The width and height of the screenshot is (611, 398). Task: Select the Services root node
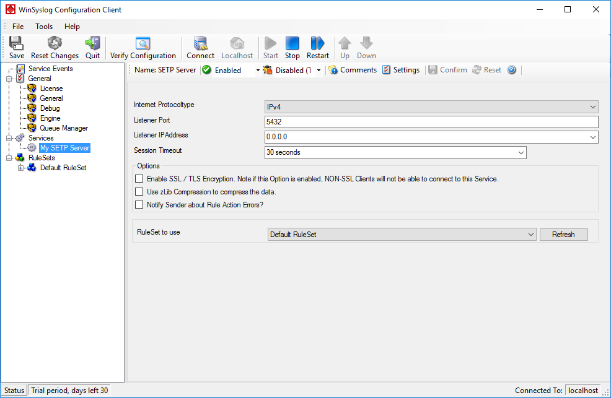pyautogui.click(x=41, y=138)
